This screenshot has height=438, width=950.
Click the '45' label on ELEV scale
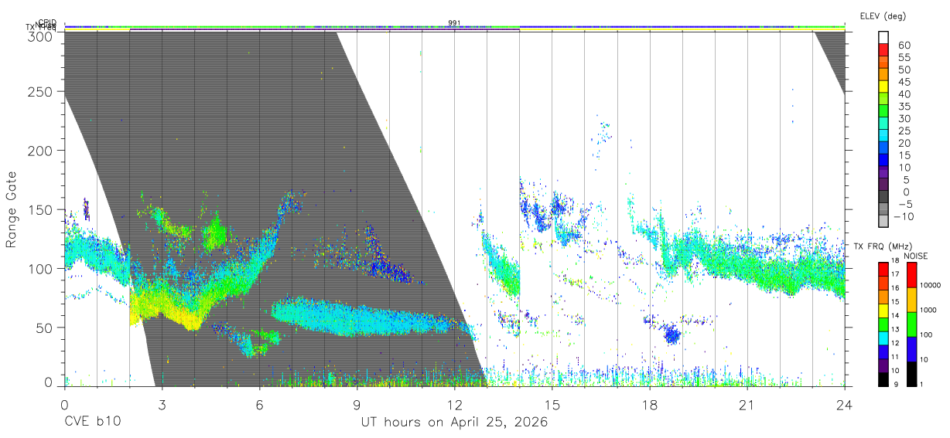point(904,82)
